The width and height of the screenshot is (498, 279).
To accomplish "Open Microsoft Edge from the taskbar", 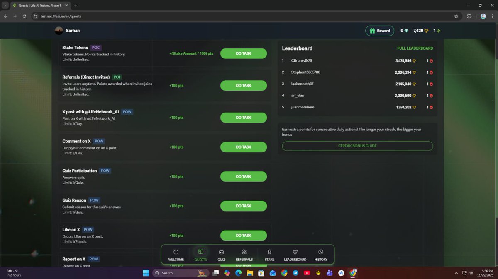I will pyautogui.click(x=238, y=273).
